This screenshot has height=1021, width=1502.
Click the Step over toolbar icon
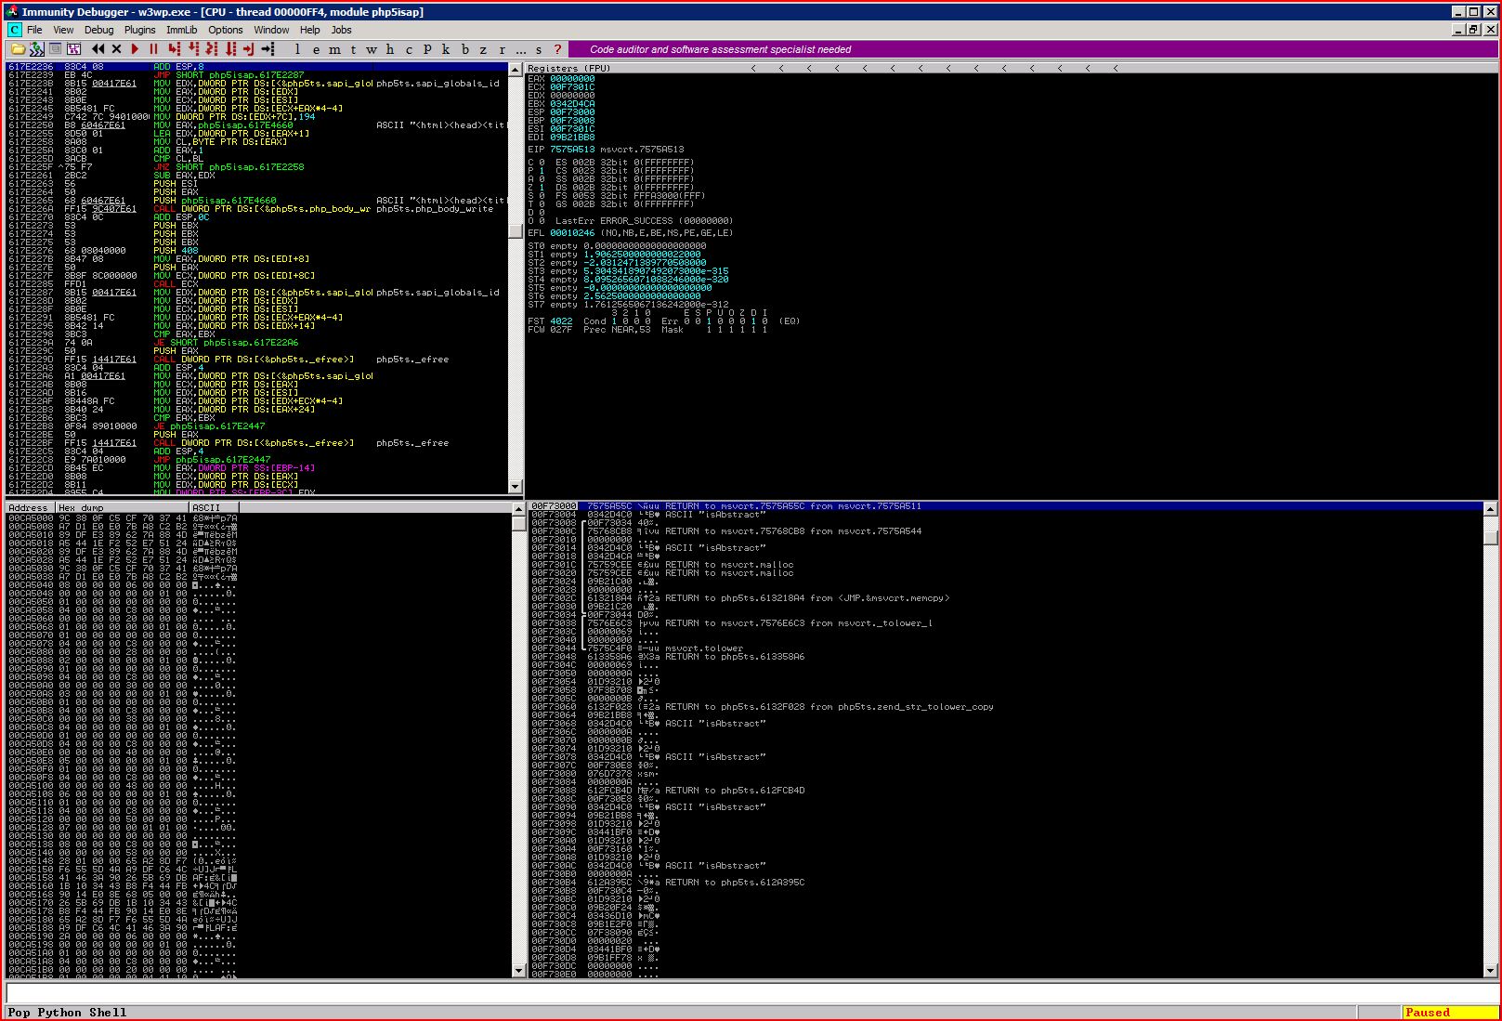[x=194, y=49]
